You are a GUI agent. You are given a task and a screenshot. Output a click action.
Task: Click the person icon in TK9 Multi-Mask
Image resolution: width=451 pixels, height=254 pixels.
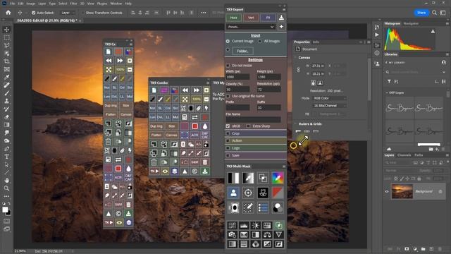(x=233, y=193)
